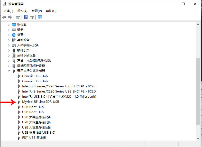
Task: Select the keyboard icon beside 键盘
Action: pos(14,30)
